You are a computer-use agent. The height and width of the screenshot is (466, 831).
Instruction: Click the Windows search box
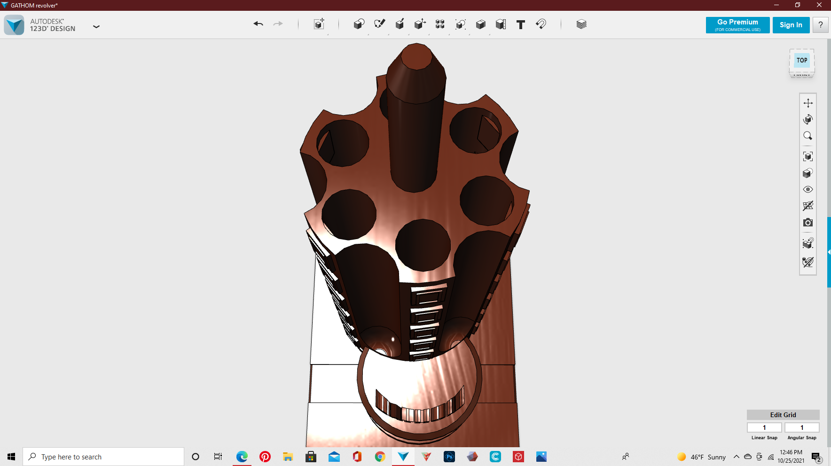103,457
